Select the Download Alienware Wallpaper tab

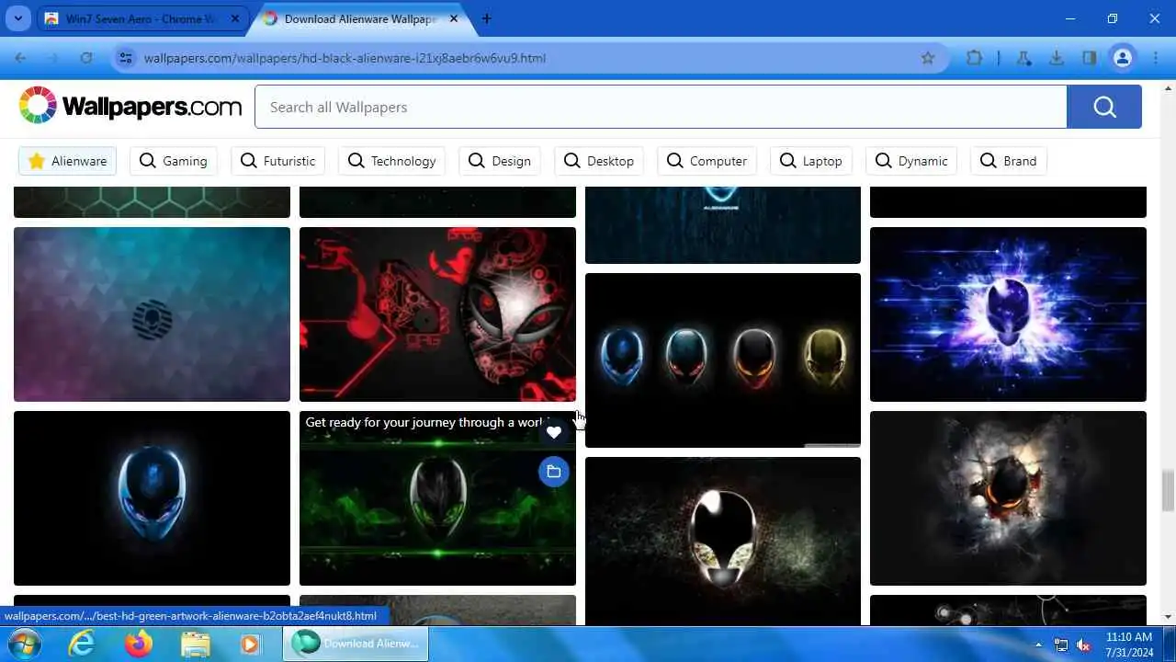pos(360,18)
